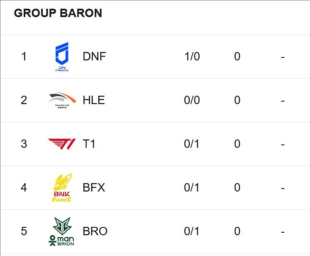Click the dash in DNF's row

283,57
